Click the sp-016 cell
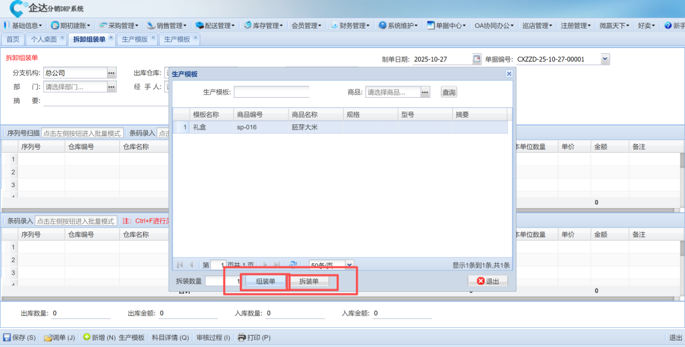This screenshot has height=347, width=685. (x=261, y=127)
